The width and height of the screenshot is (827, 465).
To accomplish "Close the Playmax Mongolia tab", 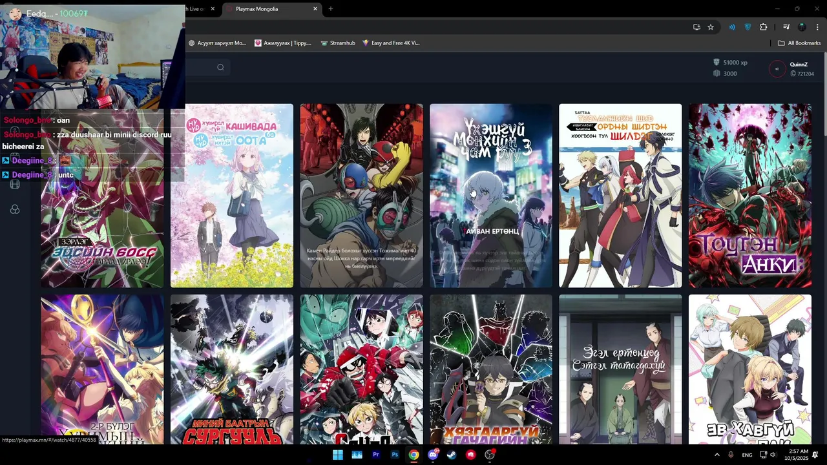I will tap(315, 9).
